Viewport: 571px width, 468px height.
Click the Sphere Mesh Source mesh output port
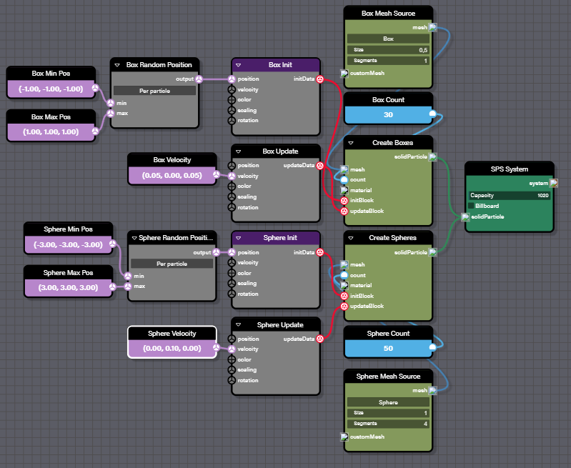(x=432, y=390)
